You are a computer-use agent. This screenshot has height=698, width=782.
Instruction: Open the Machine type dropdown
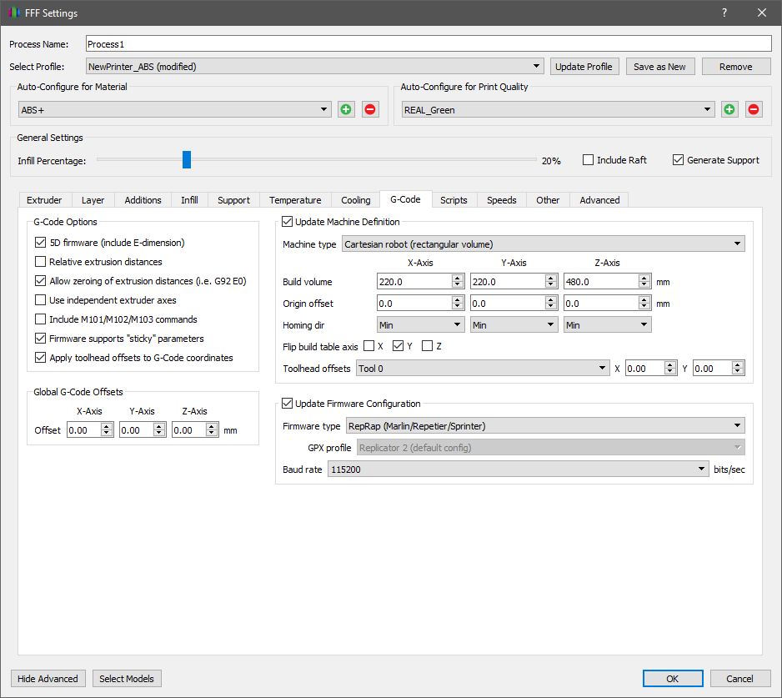(544, 244)
